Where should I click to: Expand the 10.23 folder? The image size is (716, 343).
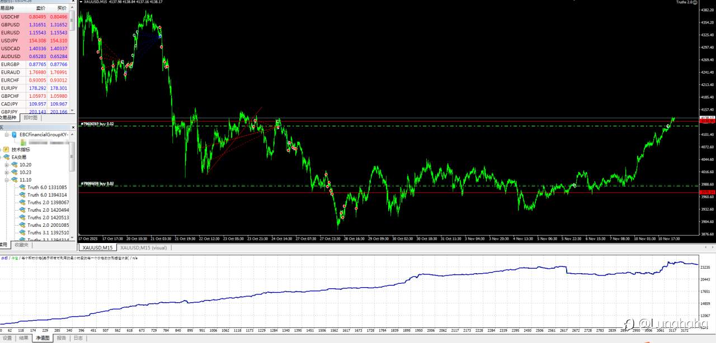click(x=7, y=172)
